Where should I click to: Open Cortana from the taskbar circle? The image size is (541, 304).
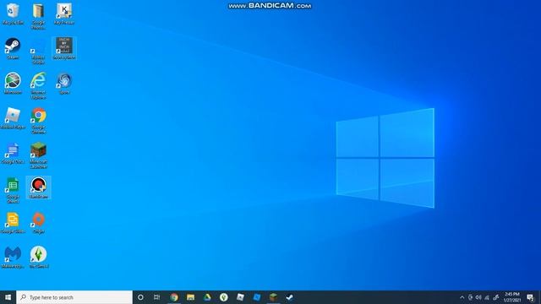140,297
